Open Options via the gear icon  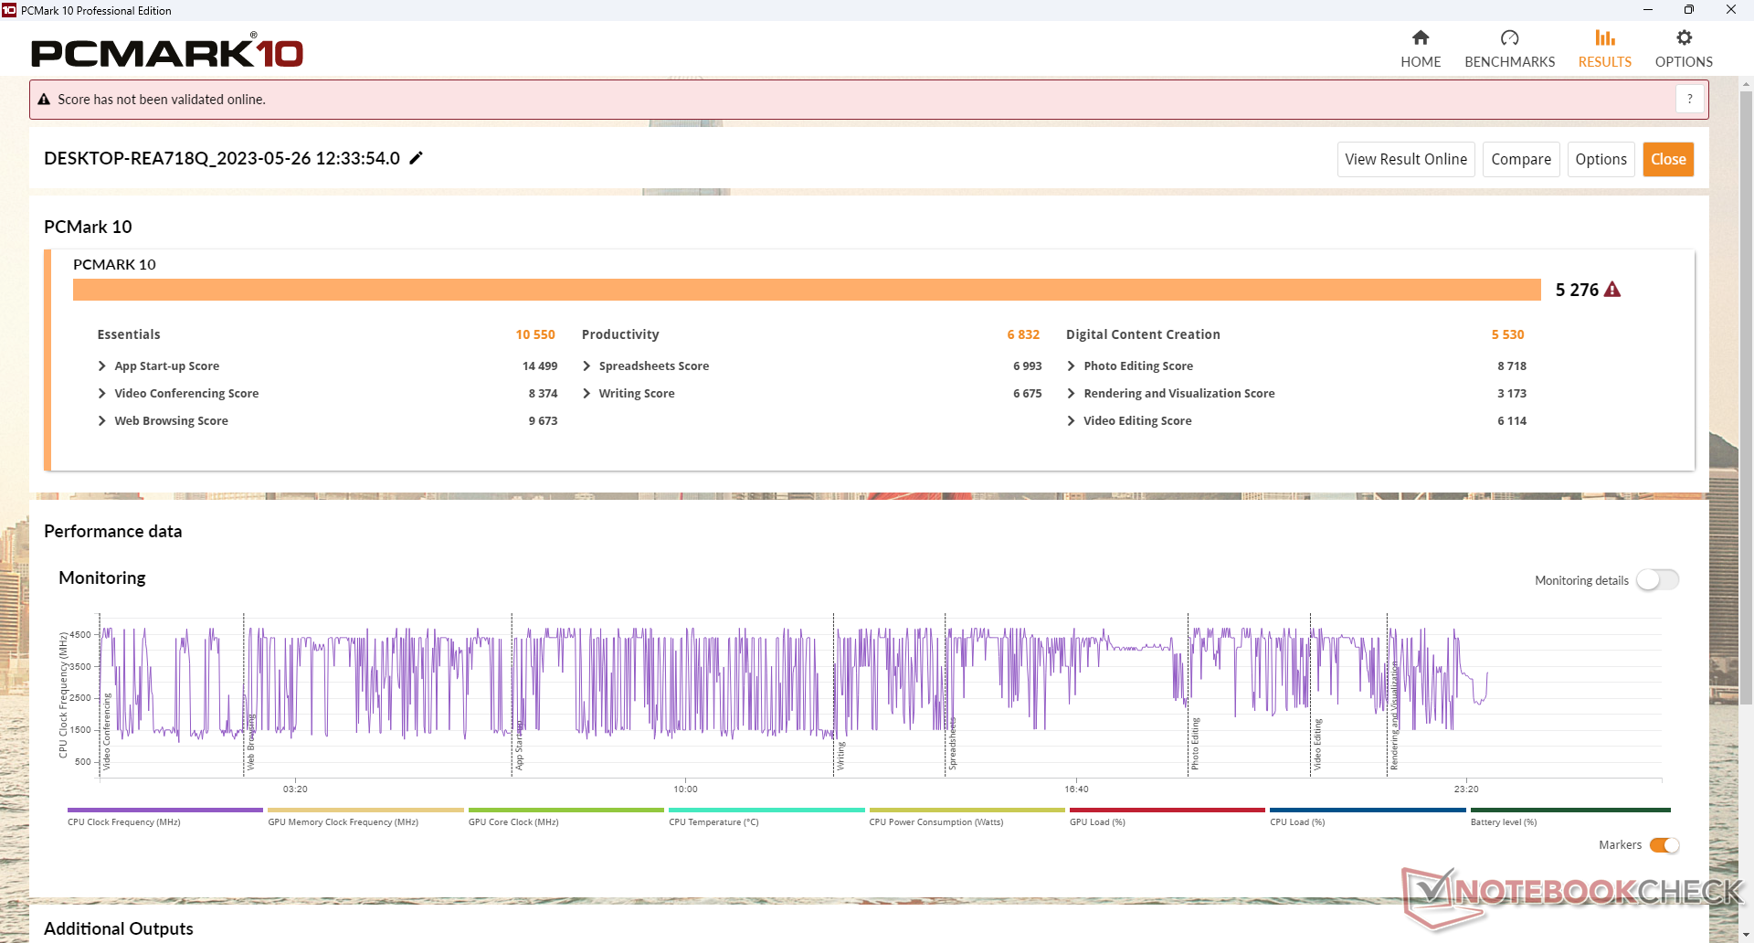pos(1684,38)
